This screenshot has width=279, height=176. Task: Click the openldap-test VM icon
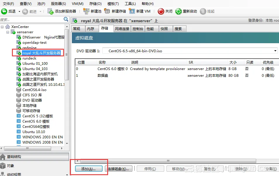tap(19, 43)
